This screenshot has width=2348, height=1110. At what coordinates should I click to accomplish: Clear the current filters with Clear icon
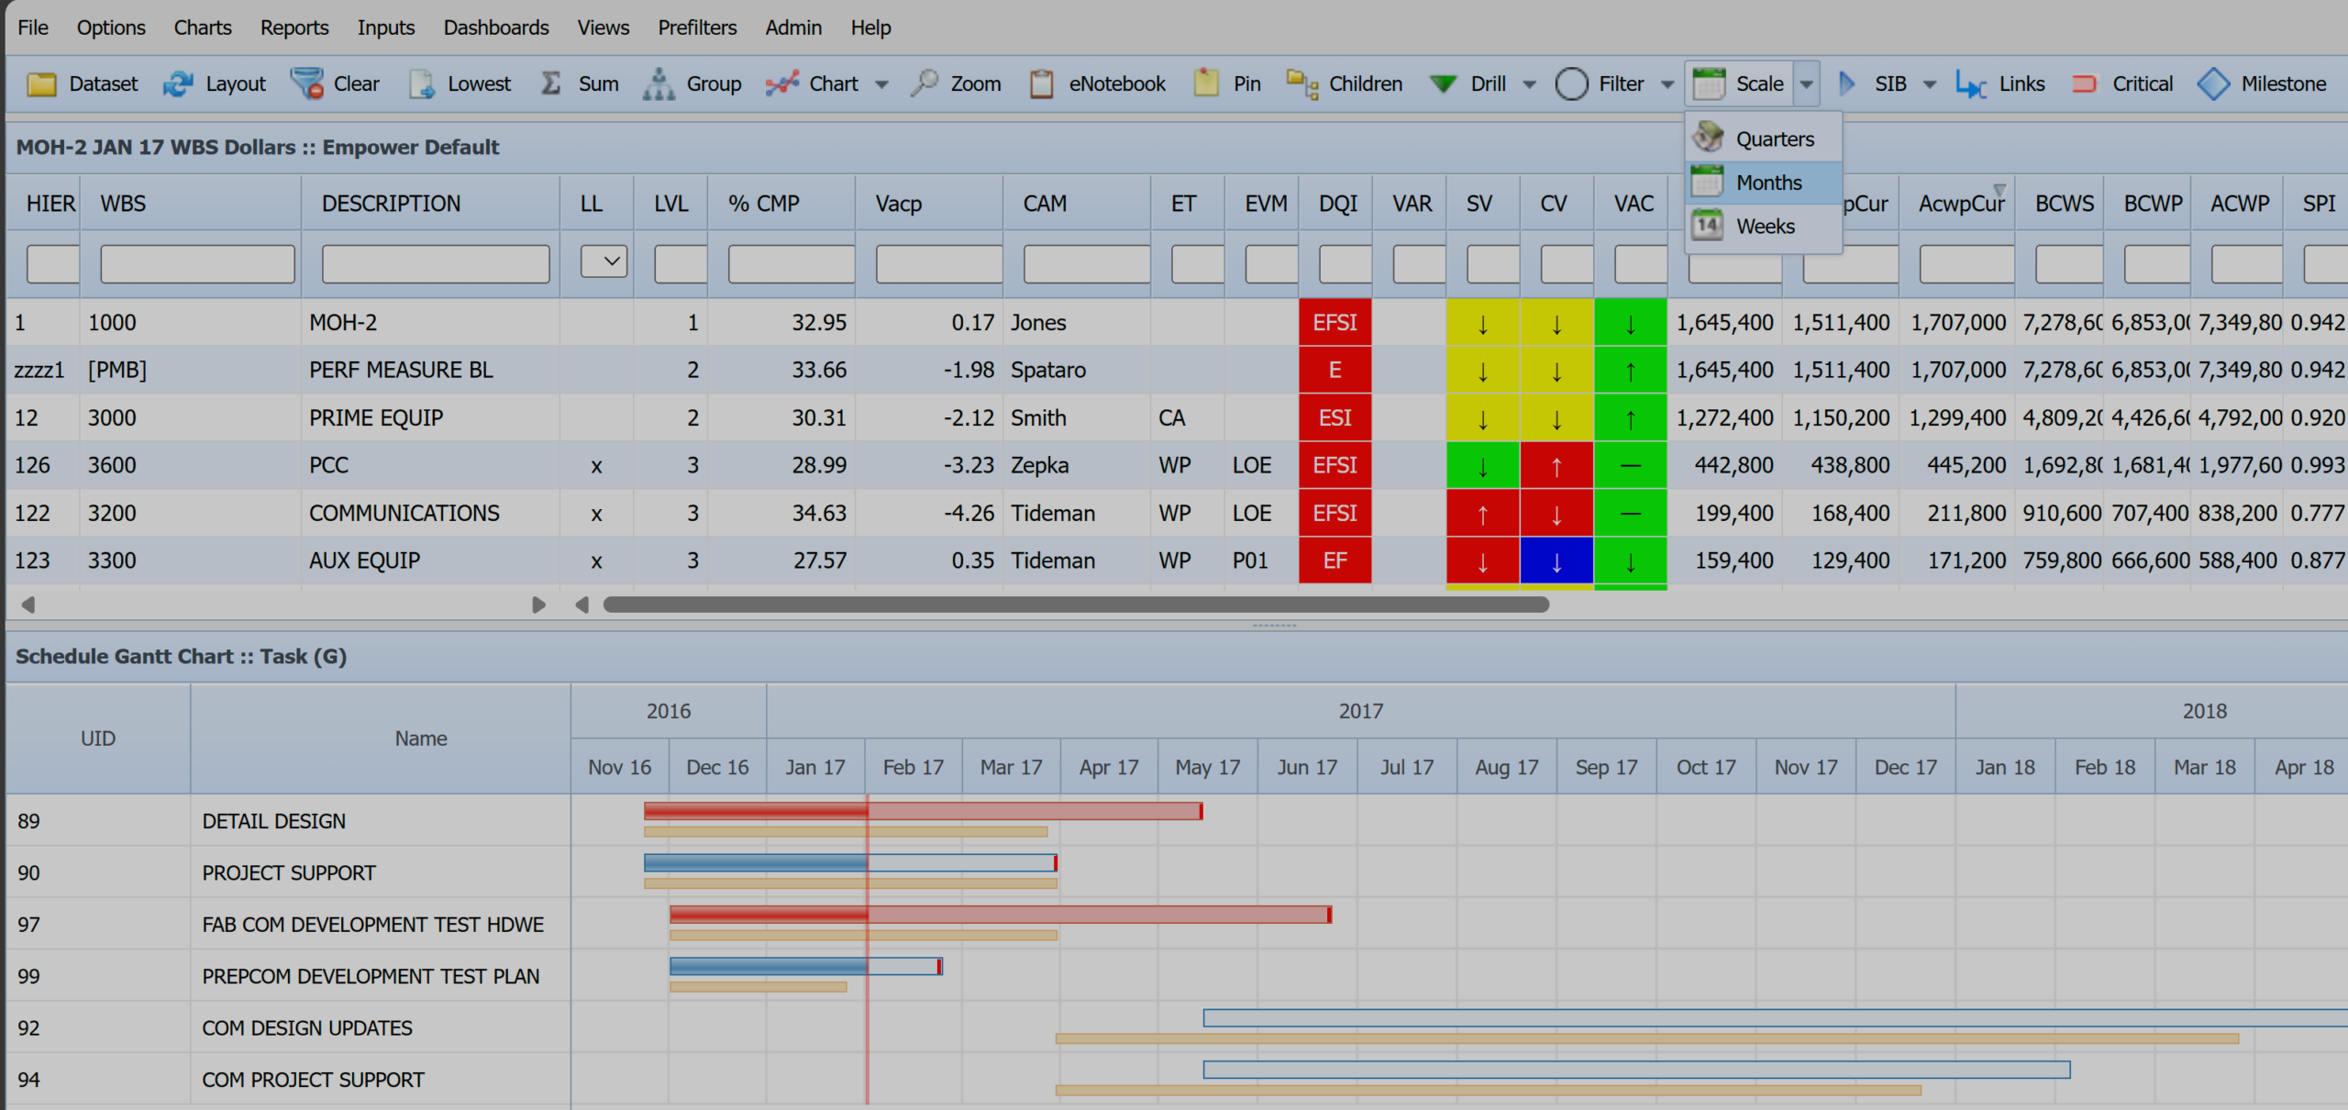click(x=335, y=83)
